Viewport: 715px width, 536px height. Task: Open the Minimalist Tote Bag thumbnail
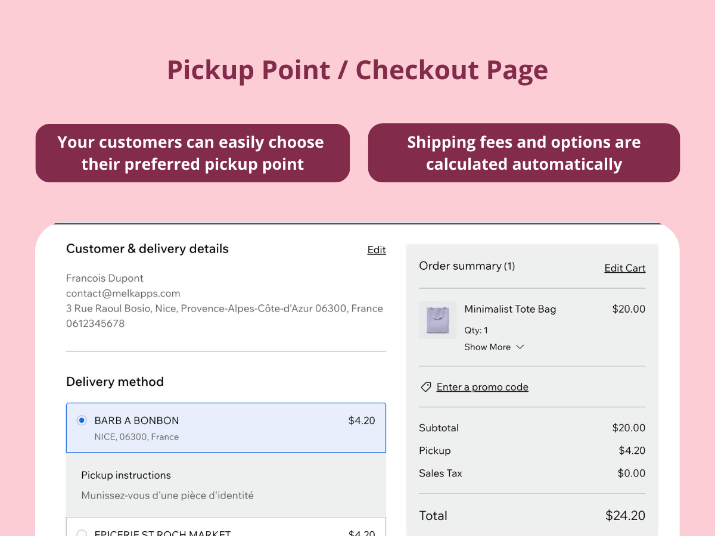pos(438,320)
